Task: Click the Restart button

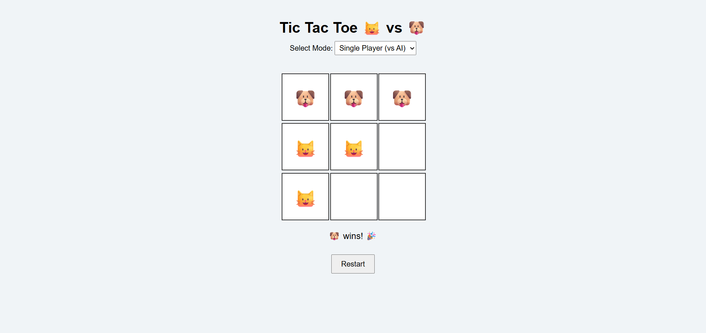Action: (353, 264)
